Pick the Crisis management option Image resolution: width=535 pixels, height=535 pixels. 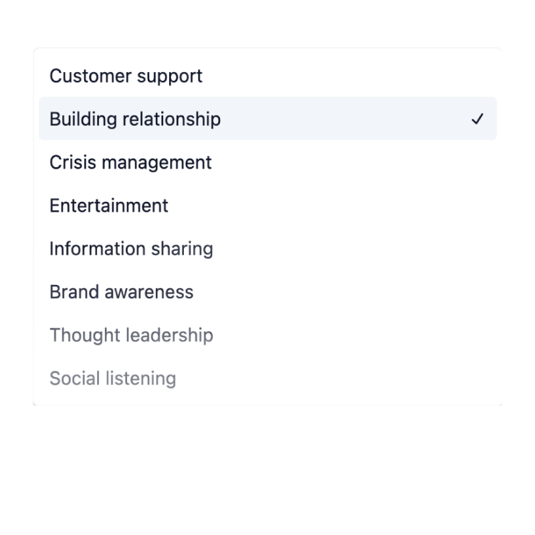tap(130, 163)
